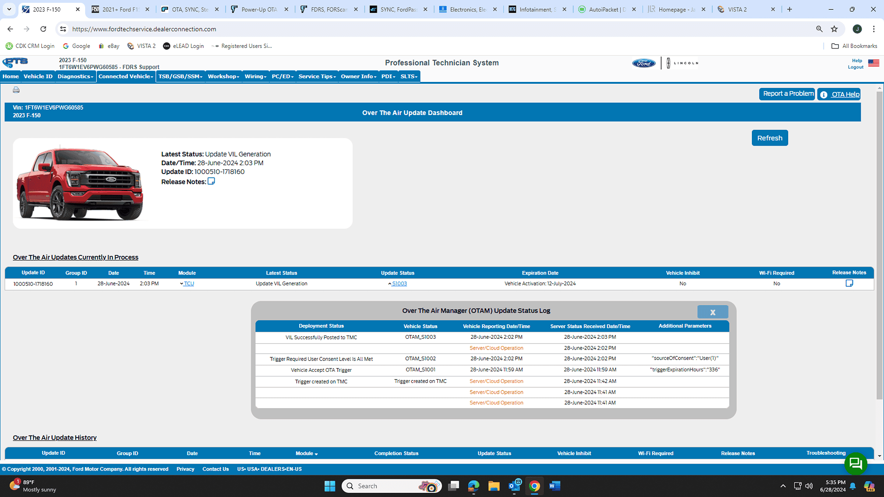Open the Connected Vehicle dropdown menu

tap(126, 76)
